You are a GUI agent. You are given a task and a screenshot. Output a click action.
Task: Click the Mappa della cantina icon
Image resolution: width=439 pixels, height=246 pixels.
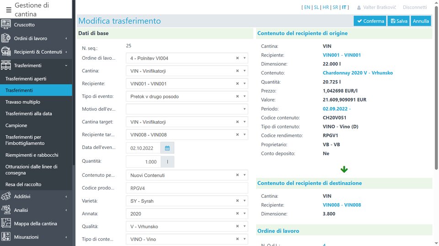pyautogui.click(x=6, y=223)
